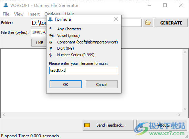Minimize the Dummy File Generator window
This screenshot has width=189, height=139.
tap(149, 5)
